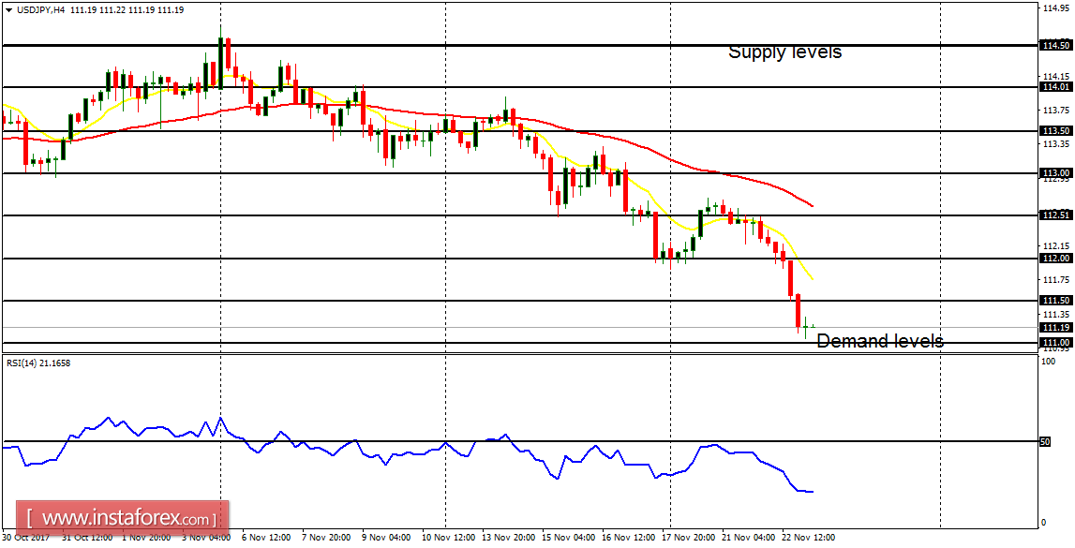Click the RSI 100 scale label
Viewport: 1075px width, 548px height.
pyautogui.click(x=1048, y=361)
